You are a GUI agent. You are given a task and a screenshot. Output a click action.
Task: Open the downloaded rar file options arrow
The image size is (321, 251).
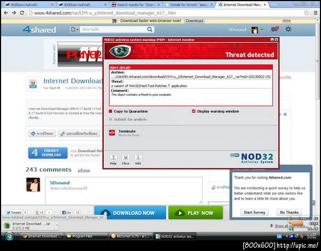(57, 226)
